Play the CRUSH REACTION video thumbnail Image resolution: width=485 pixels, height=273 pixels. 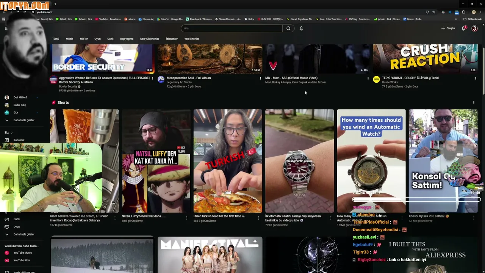coord(425,58)
